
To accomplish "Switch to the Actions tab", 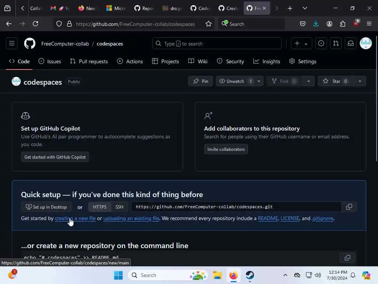I will (x=130, y=61).
